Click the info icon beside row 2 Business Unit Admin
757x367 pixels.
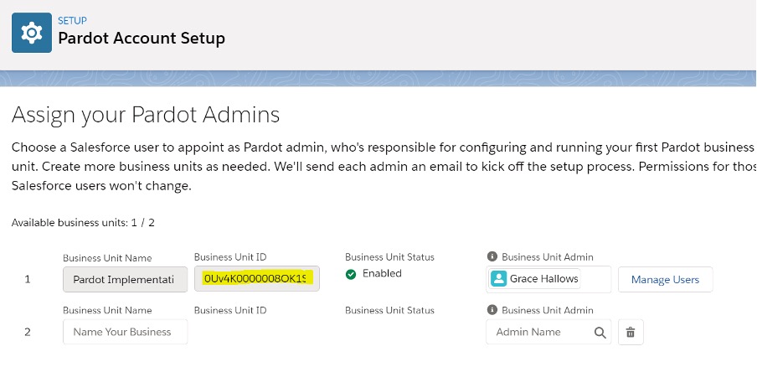[492, 309]
